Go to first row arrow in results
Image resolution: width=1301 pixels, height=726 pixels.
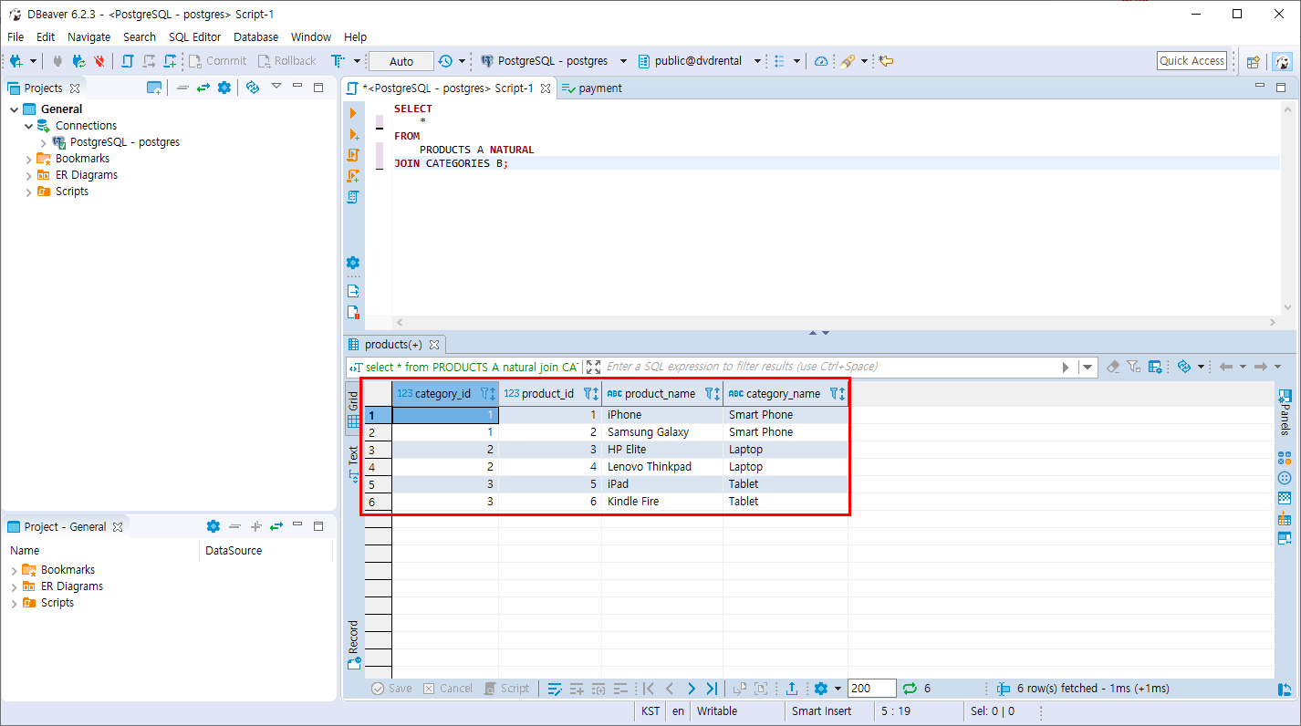point(649,689)
